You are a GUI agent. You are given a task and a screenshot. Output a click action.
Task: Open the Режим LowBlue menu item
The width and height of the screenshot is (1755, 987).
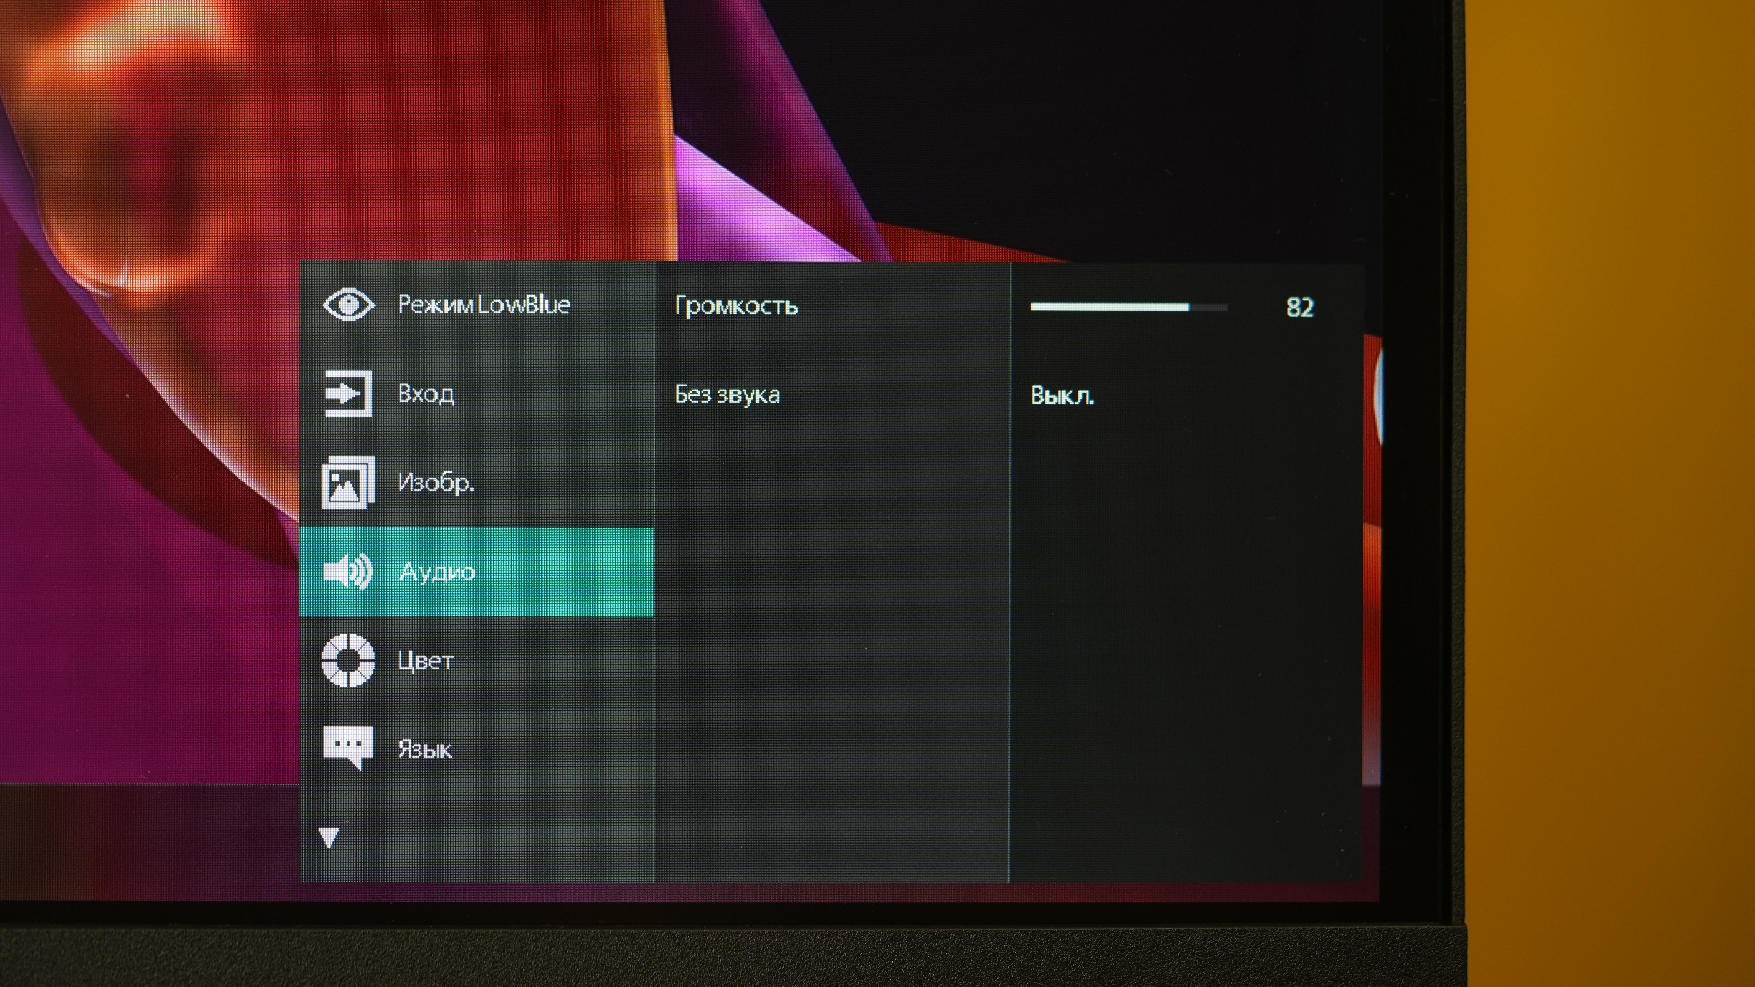[x=484, y=305]
